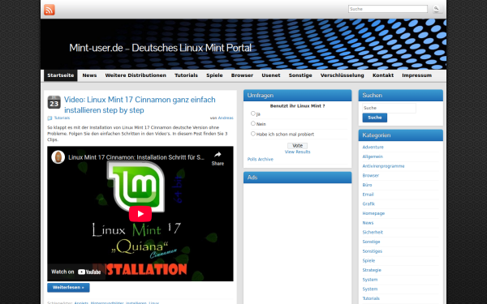The image size is (487, 304).
Task: Open the Allgemein category
Action: [373, 156]
